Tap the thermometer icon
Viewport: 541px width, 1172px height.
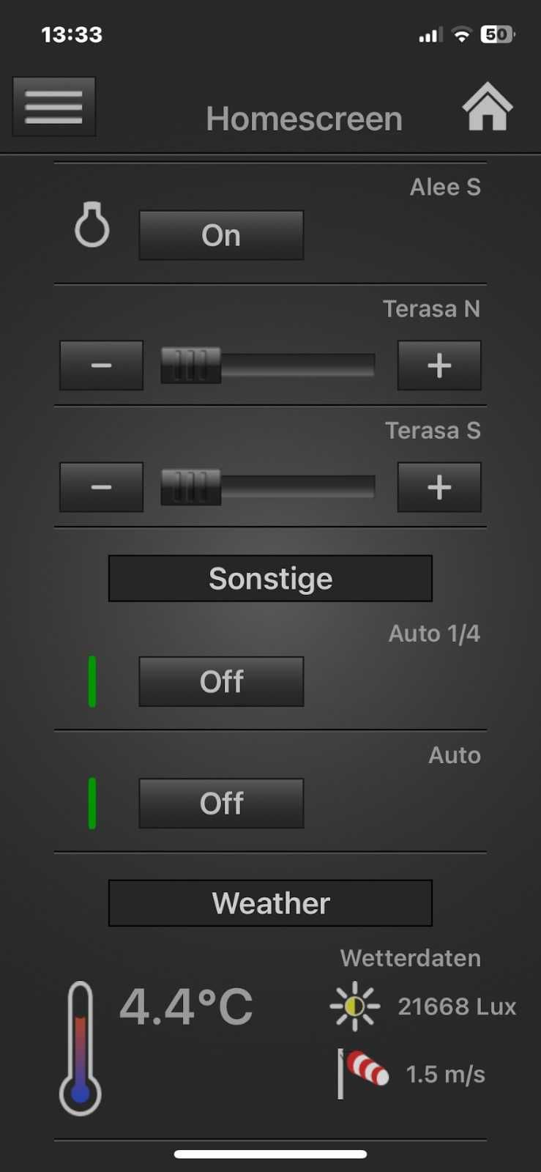point(81,1047)
